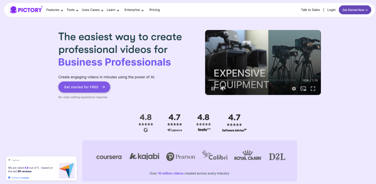Pause the promo video

213,89
